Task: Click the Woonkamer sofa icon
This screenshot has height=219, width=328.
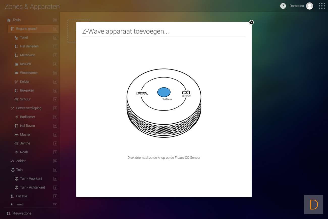Action: [16, 73]
